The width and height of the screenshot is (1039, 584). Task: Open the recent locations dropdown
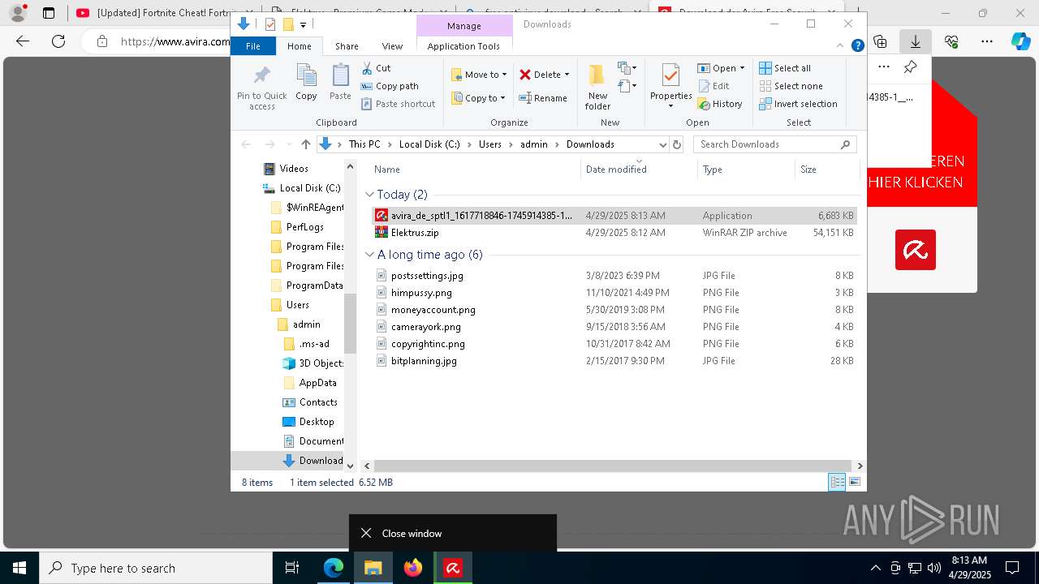pyautogui.click(x=289, y=144)
